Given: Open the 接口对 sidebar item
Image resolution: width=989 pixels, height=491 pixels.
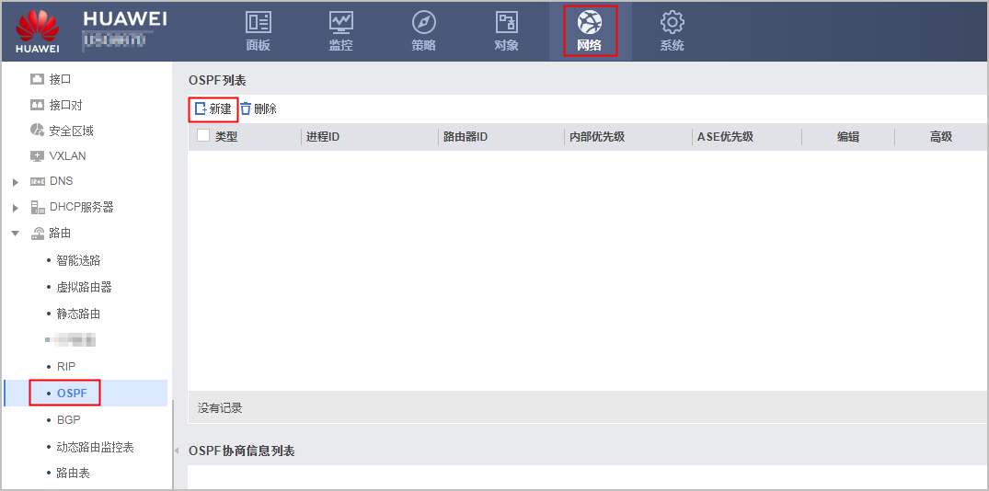Looking at the screenshot, I should point(65,105).
